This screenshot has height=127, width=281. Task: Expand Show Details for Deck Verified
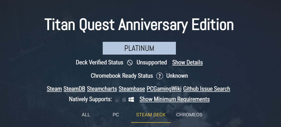click(x=187, y=63)
